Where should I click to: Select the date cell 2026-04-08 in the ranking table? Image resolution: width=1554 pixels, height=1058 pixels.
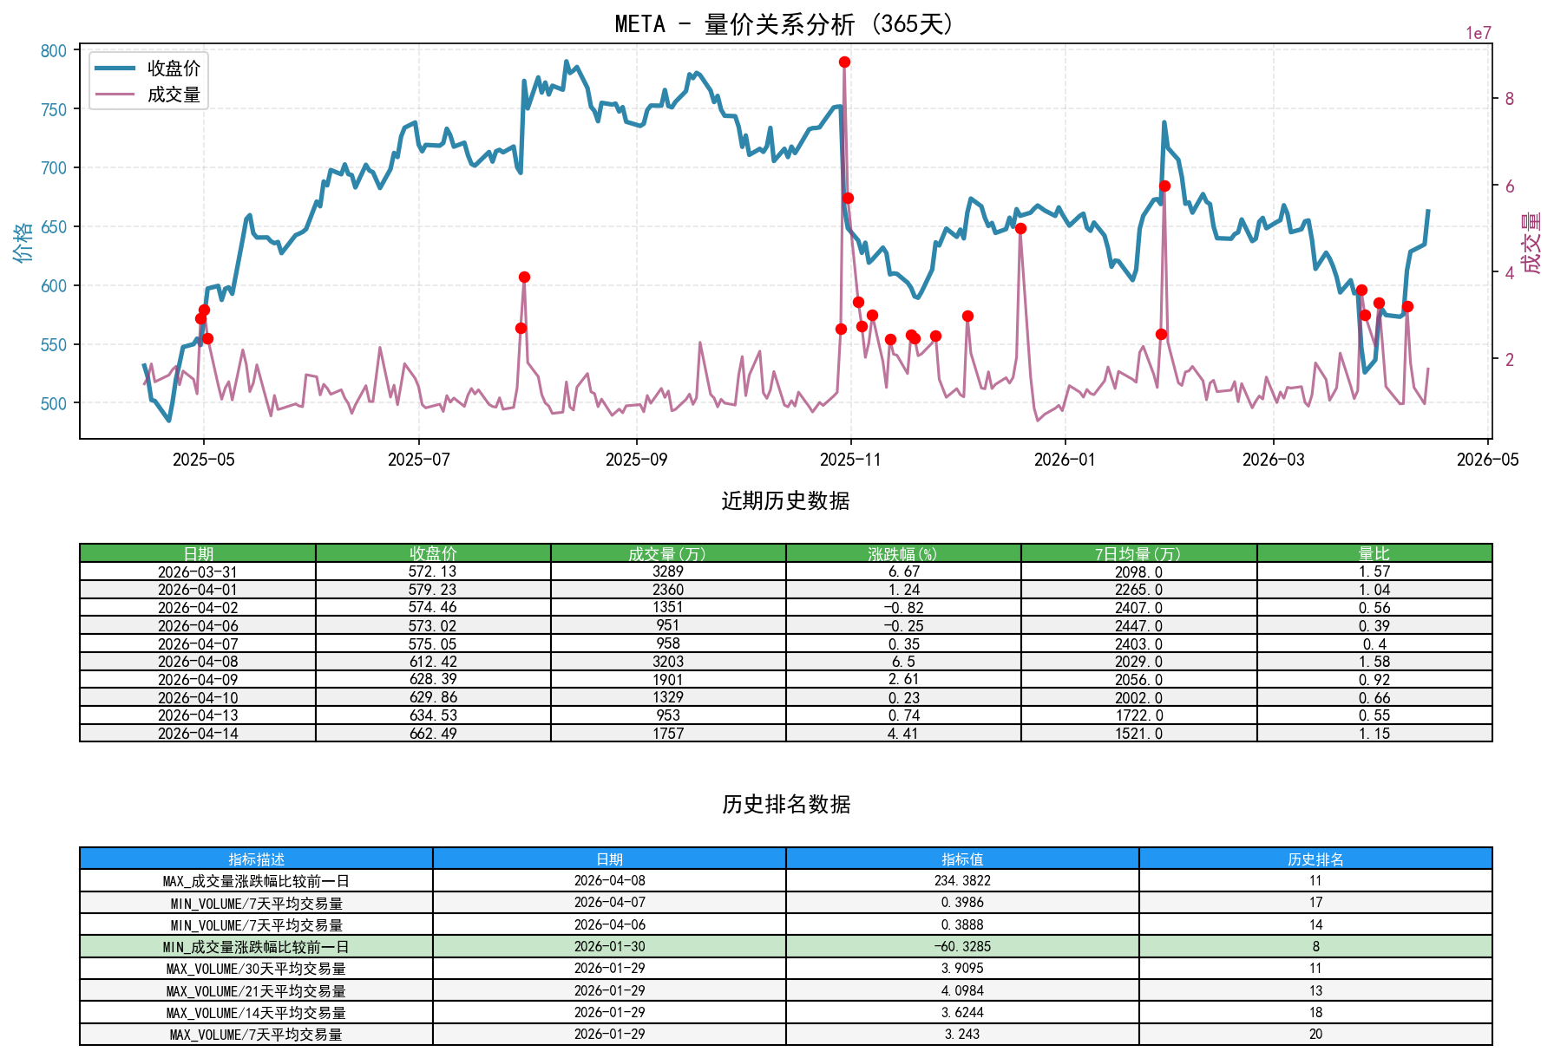(609, 881)
